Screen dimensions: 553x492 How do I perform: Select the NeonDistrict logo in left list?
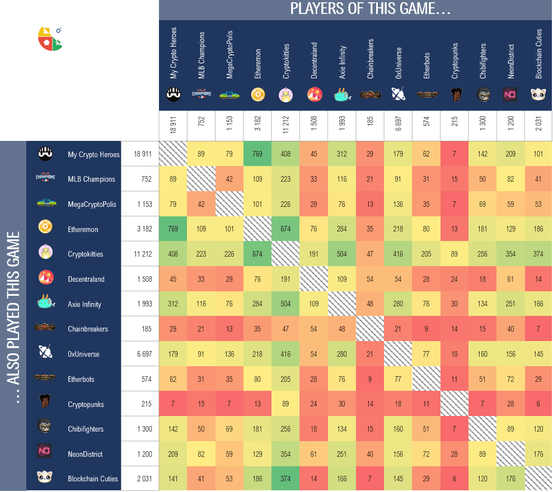(x=44, y=451)
